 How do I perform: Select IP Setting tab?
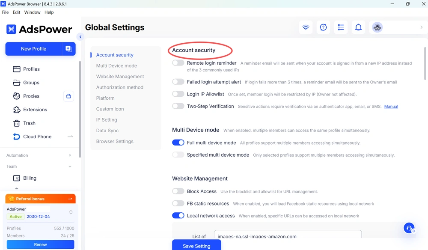(107, 120)
